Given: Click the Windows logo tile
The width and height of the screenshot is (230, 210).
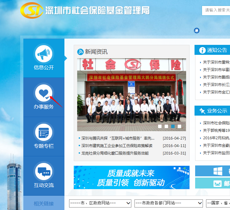Looking at the screenshot, I should click(218, 171).
